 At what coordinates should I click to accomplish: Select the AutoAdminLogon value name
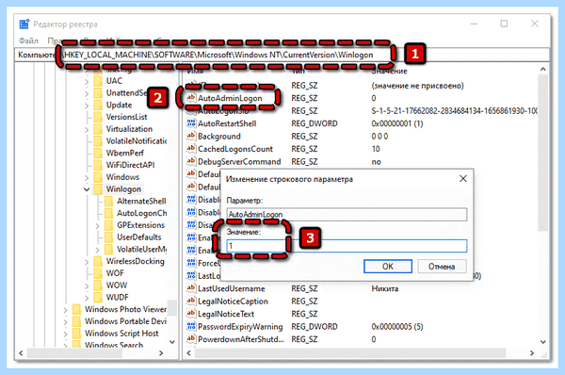pos(230,98)
